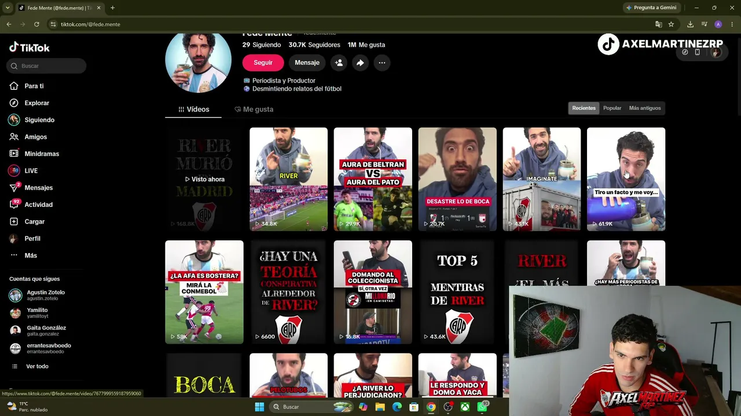Launch Microsoft Edge from the taskbar
The height and width of the screenshot is (416, 741).
pyautogui.click(x=397, y=407)
